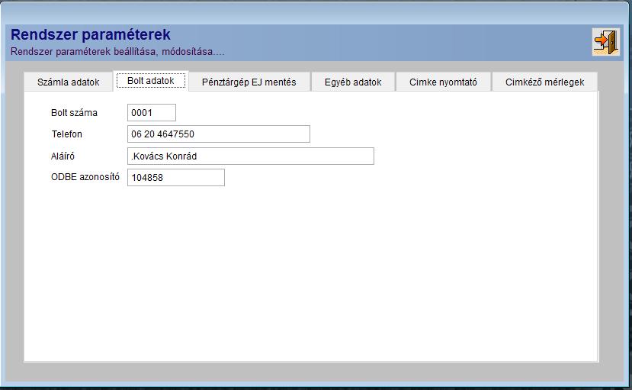Click the Bolt száma input field
The image size is (632, 390).
pyautogui.click(x=152, y=112)
